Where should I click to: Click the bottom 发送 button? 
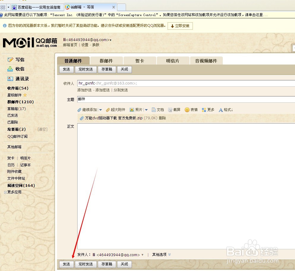click(67, 264)
